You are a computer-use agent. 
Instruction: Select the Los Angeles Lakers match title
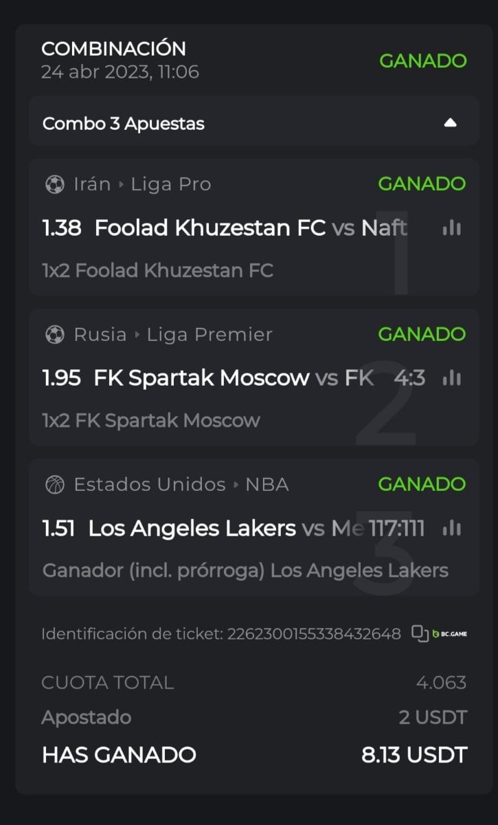tap(192, 528)
